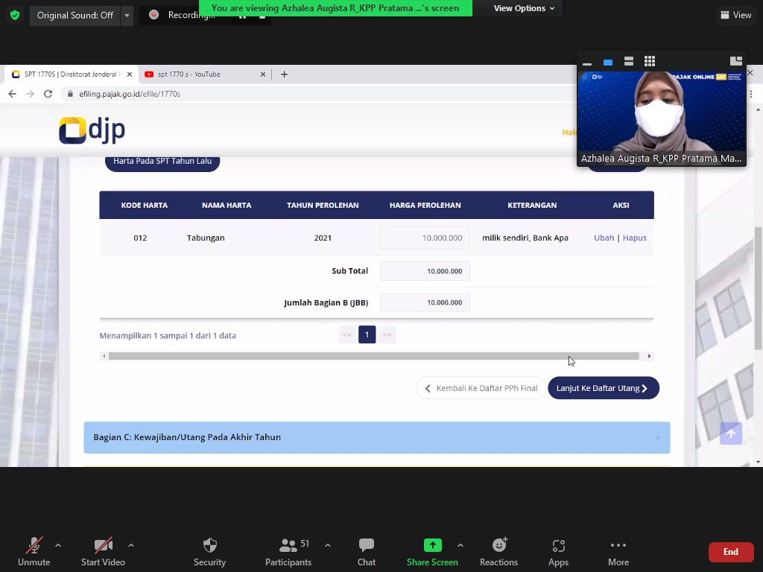
Task: Open the Security shield options
Action: pos(209,552)
